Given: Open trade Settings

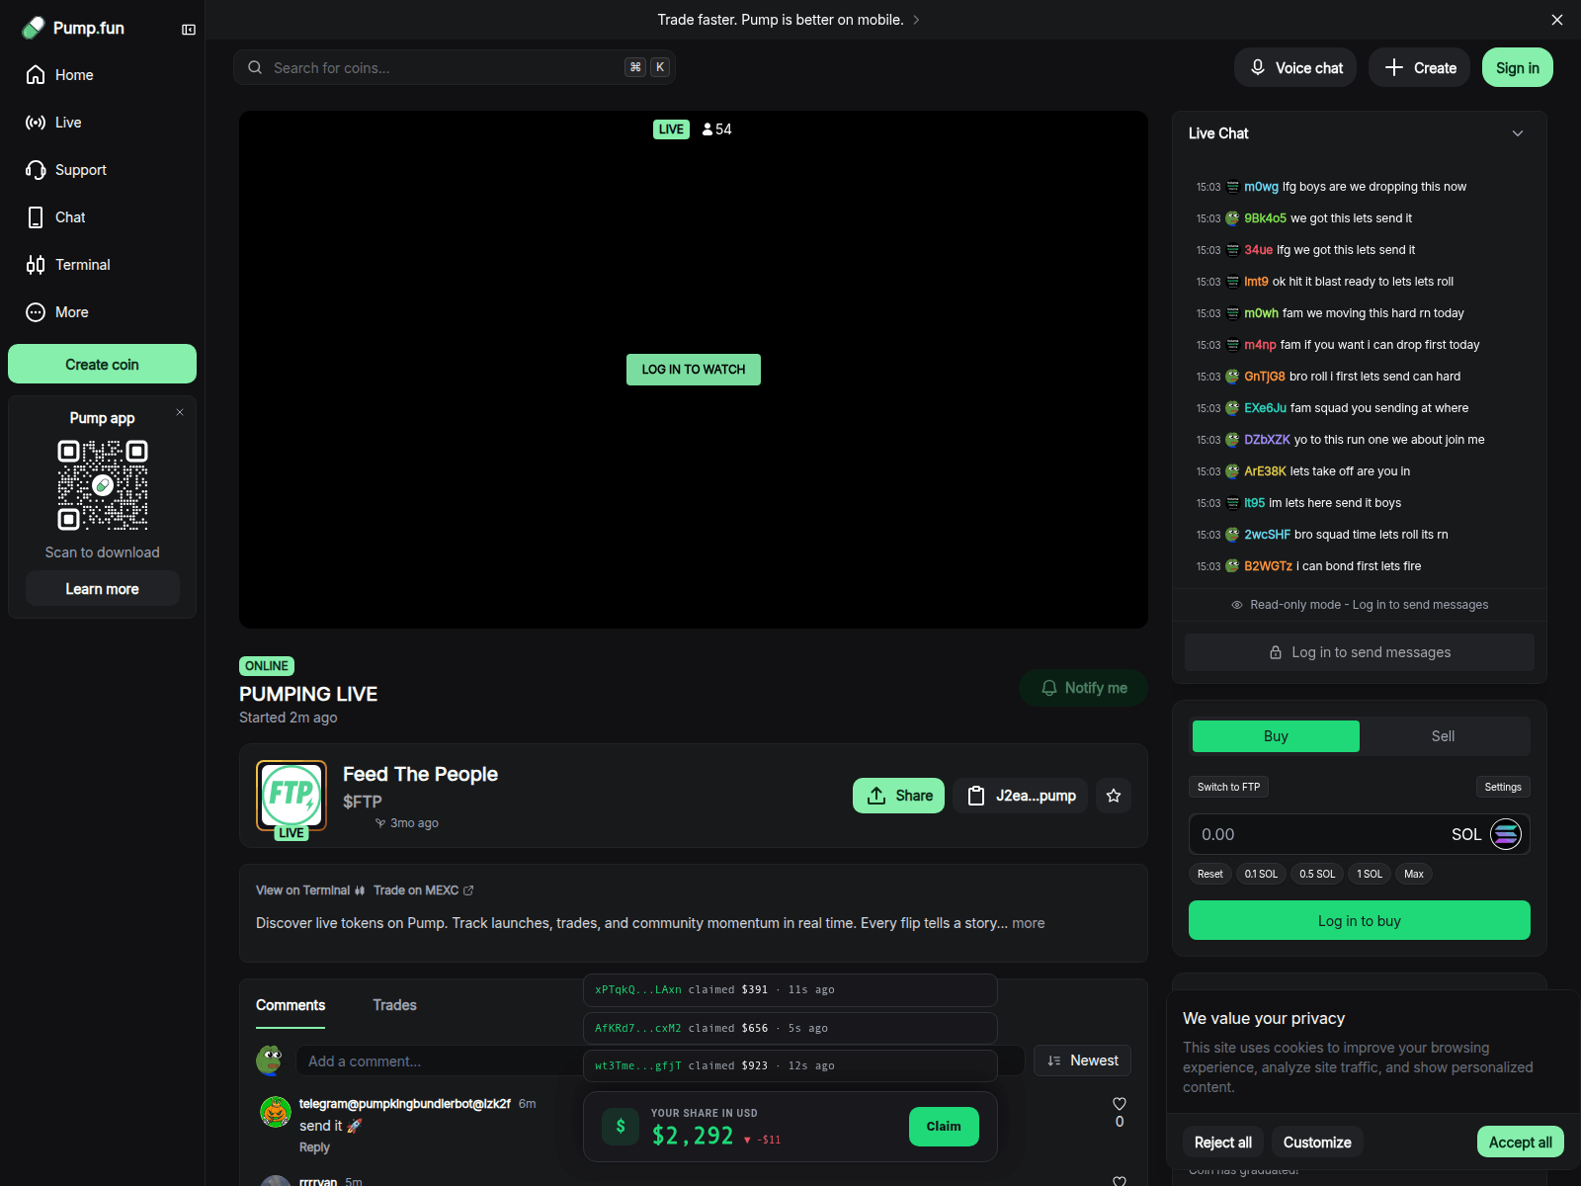Looking at the screenshot, I should pos(1503,787).
